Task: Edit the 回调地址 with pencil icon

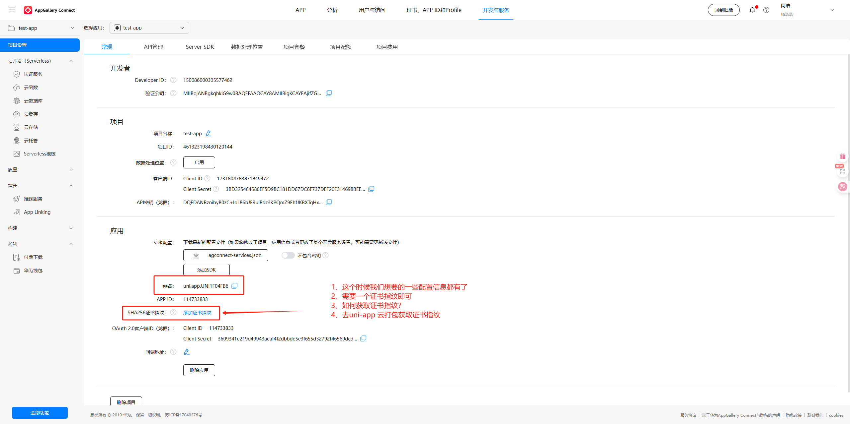Action: click(187, 352)
